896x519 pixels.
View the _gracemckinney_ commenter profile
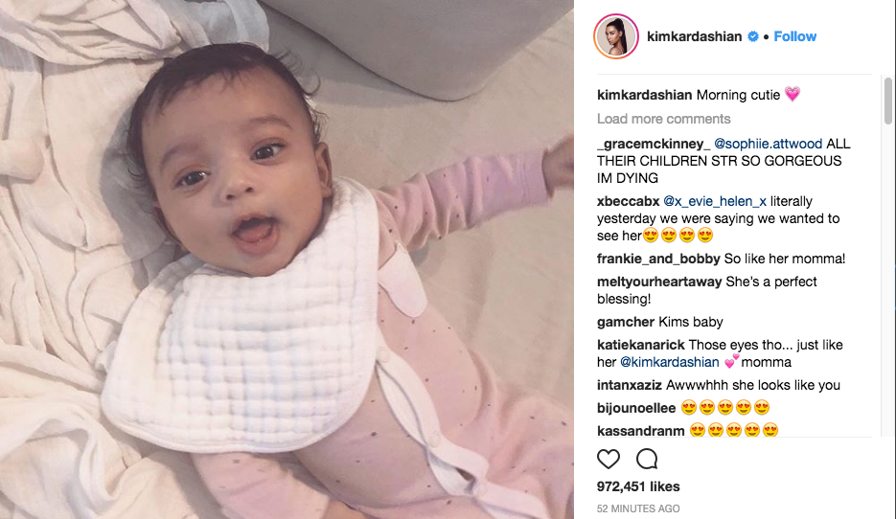(654, 144)
